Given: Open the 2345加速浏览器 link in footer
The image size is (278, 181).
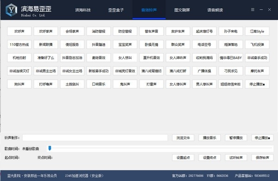Looking at the screenshot, I should (84, 176).
